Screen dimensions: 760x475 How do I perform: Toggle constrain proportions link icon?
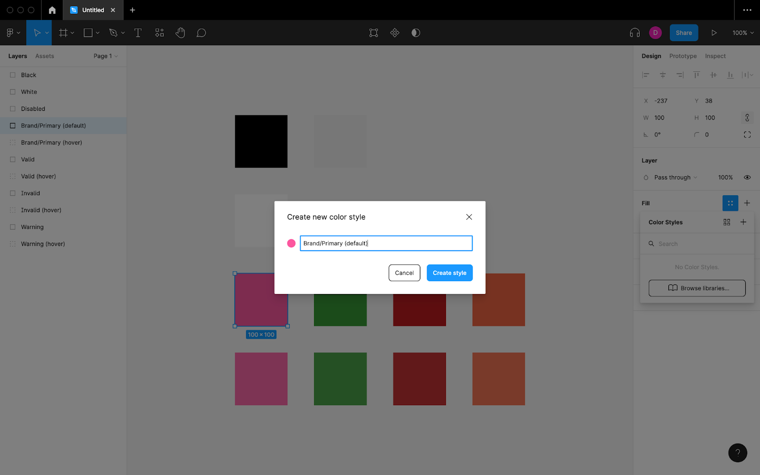(747, 118)
